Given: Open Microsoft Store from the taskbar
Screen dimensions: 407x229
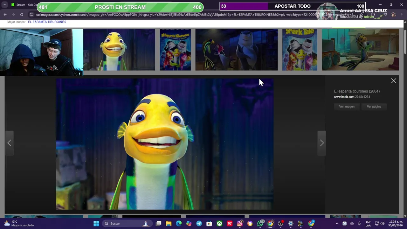Looking at the screenshot, I should coord(209,224).
